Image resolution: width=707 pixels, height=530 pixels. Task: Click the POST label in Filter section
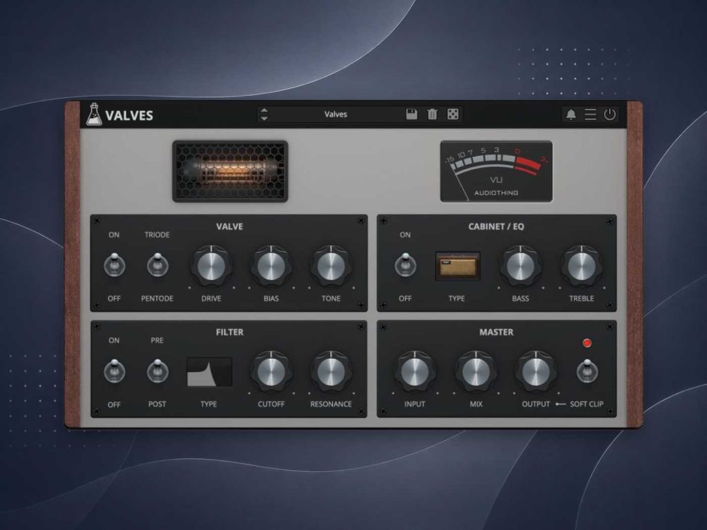(x=157, y=404)
